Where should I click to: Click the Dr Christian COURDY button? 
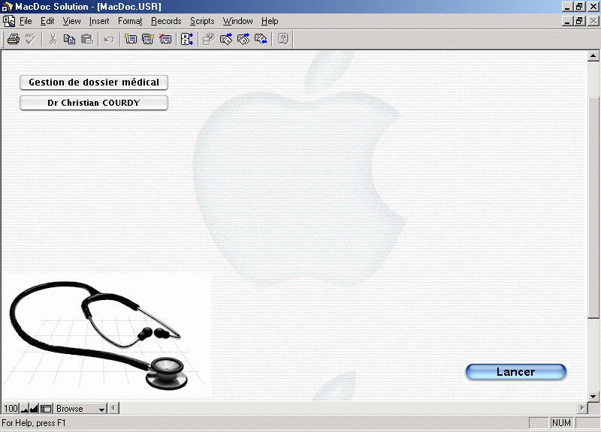tap(94, 103)
